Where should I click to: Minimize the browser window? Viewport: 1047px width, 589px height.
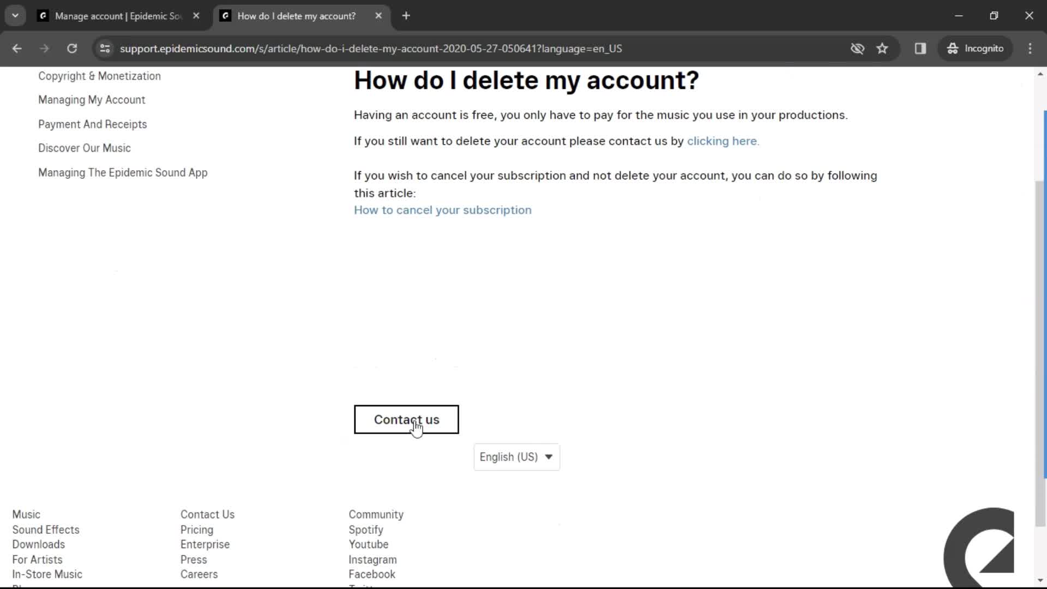pyautogui.click(x=959, y=16)
